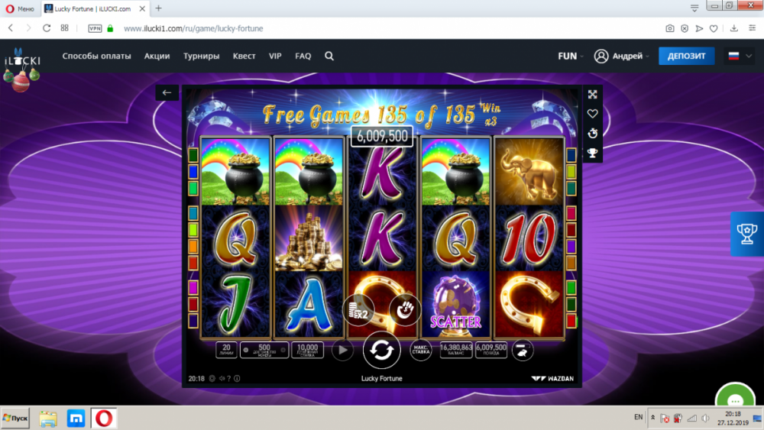This screenshot has height=430, width=764.
Task: Click the hand collect icon on the reels
Action: (404, 310)
